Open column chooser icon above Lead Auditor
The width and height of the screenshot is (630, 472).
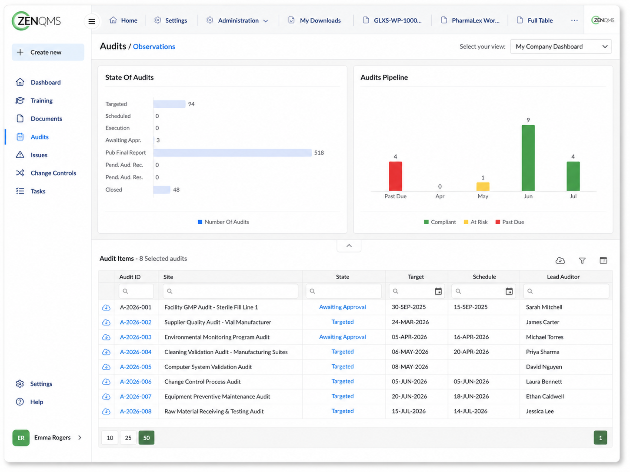(603, 260)
